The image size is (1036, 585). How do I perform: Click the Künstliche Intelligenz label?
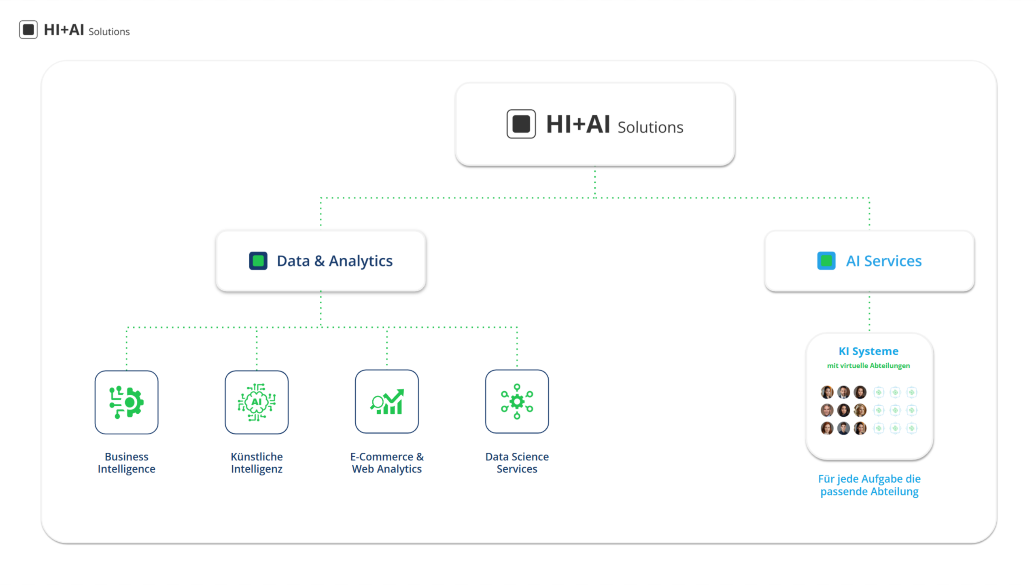click(257, 462)
